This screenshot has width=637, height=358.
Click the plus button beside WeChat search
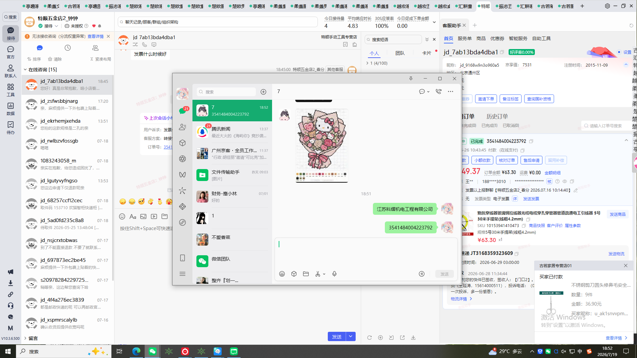(x=263, y=92)
